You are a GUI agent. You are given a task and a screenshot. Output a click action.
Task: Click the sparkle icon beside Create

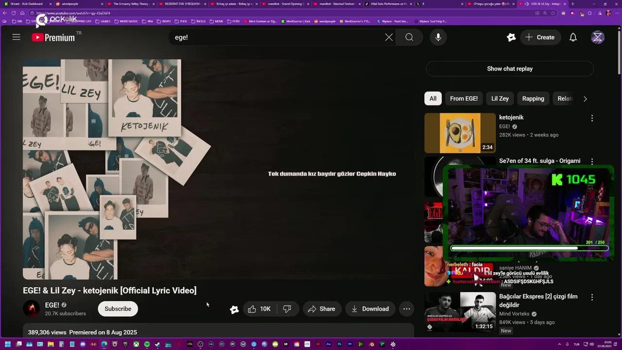[x=511, y=37]
